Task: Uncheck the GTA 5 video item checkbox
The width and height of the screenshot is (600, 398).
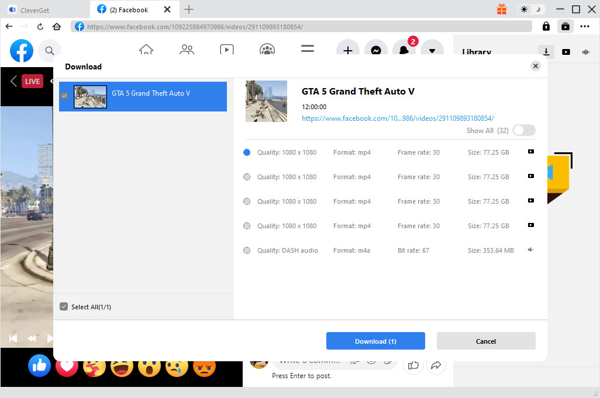Action: [x=64, y=96]
